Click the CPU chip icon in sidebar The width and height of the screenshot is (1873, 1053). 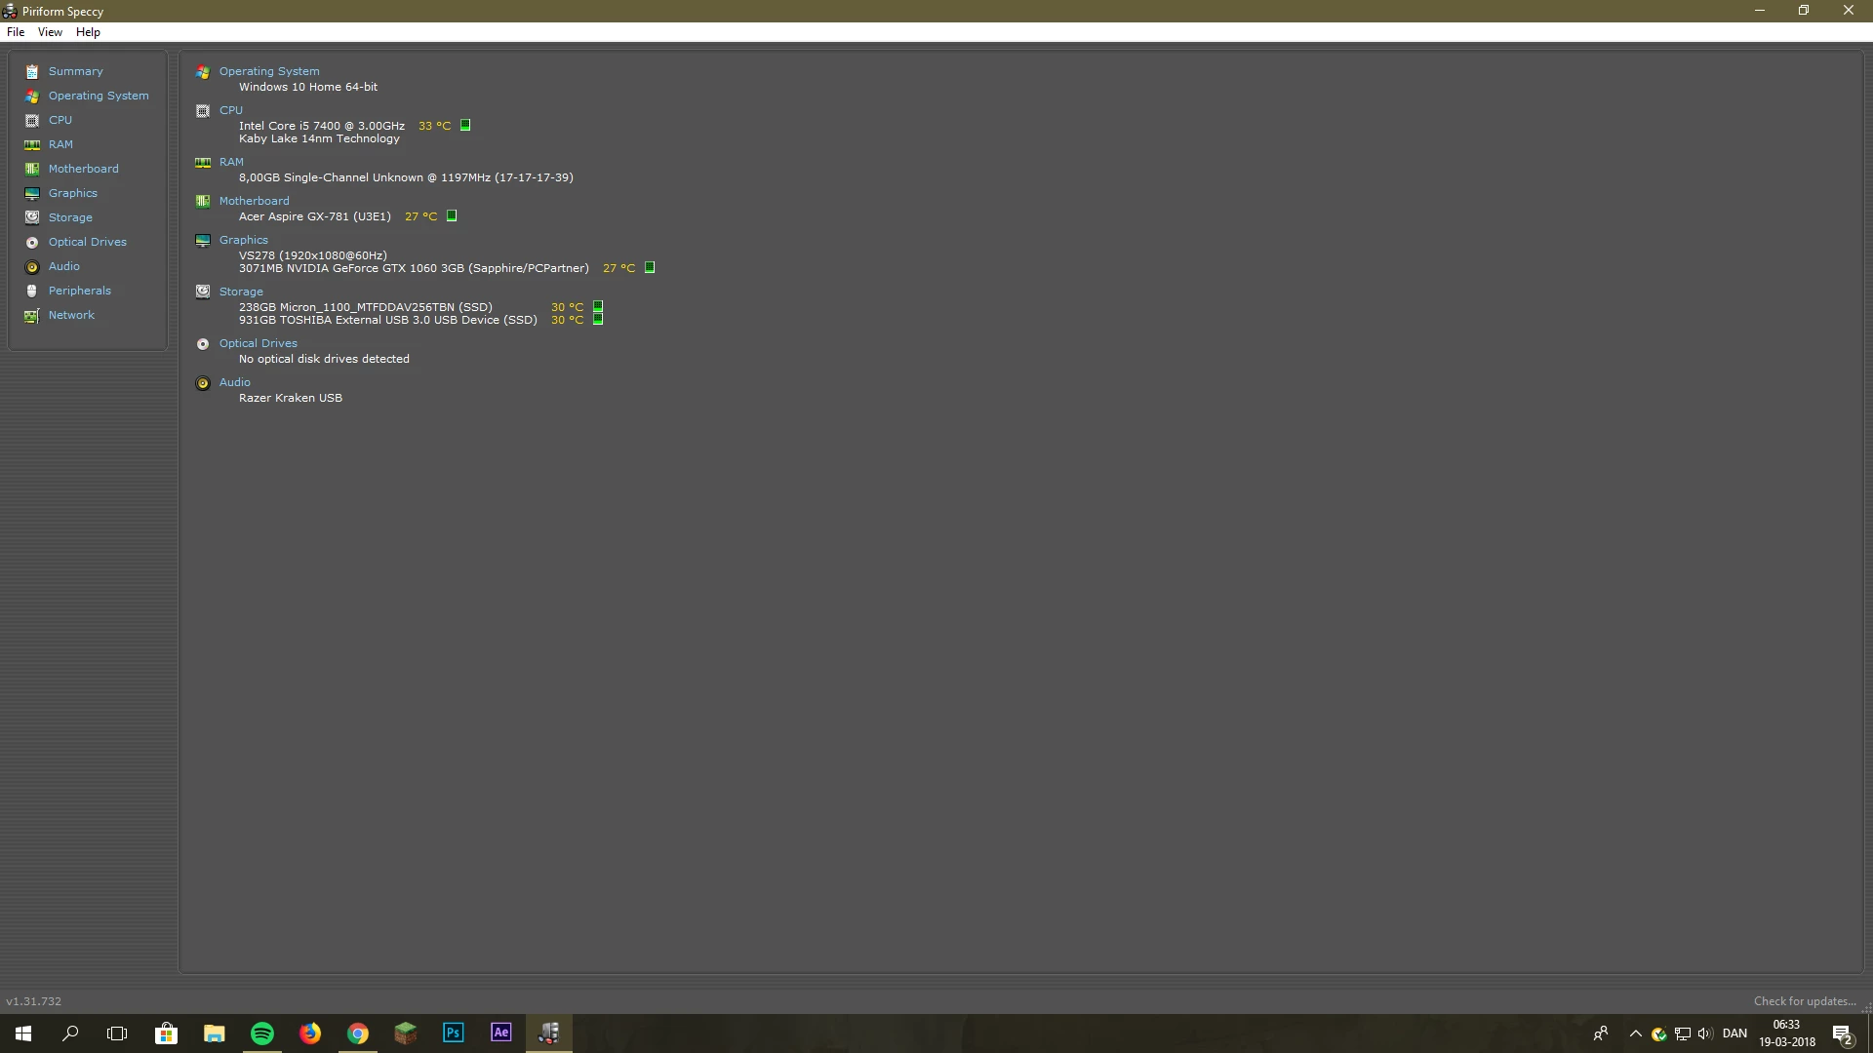pyautogui.click(x=32, y=121)
